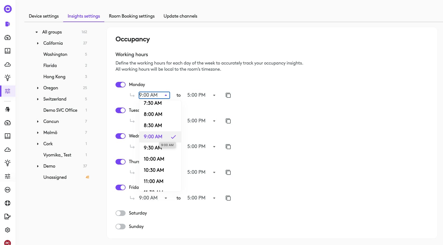Open the lifebuoy support icon in sidebar
This screenshot has width=443, height=245.
click(8, 203)
